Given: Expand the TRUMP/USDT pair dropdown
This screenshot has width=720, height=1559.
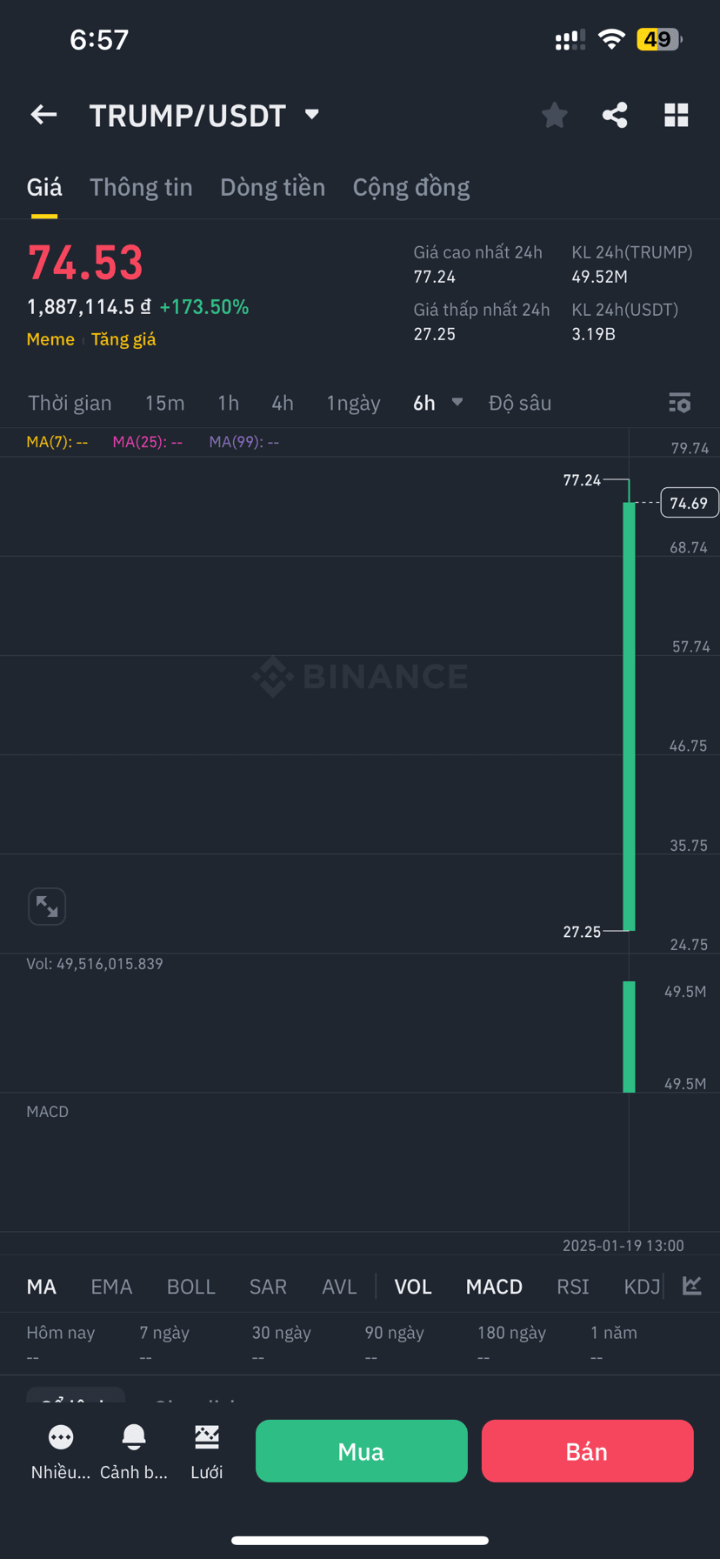Looking at the screenshot, I should click(312, 115).
